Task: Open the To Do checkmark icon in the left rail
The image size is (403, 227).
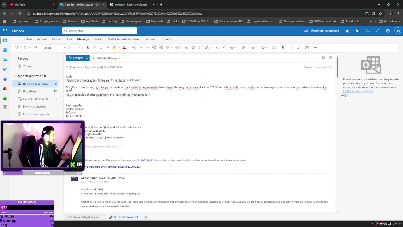Action: pos(5,69)
